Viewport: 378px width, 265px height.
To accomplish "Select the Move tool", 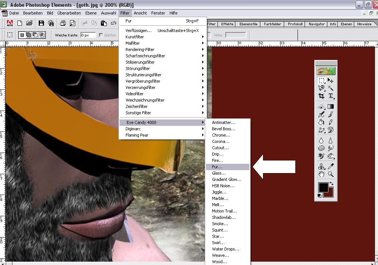I will 330,80.
